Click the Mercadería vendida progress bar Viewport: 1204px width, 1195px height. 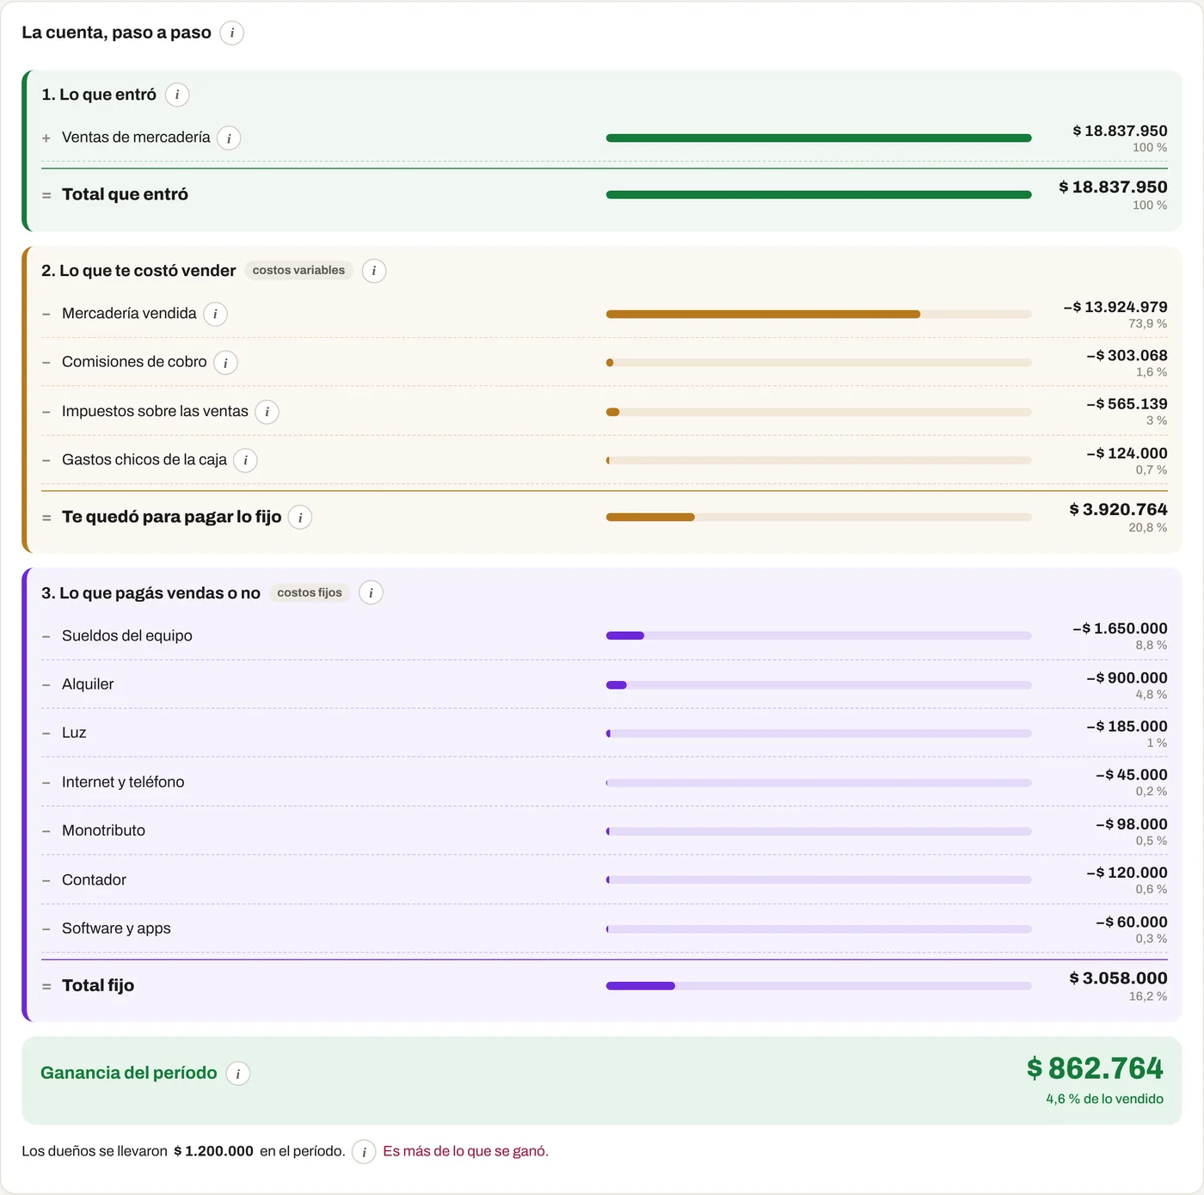[819, 314]
